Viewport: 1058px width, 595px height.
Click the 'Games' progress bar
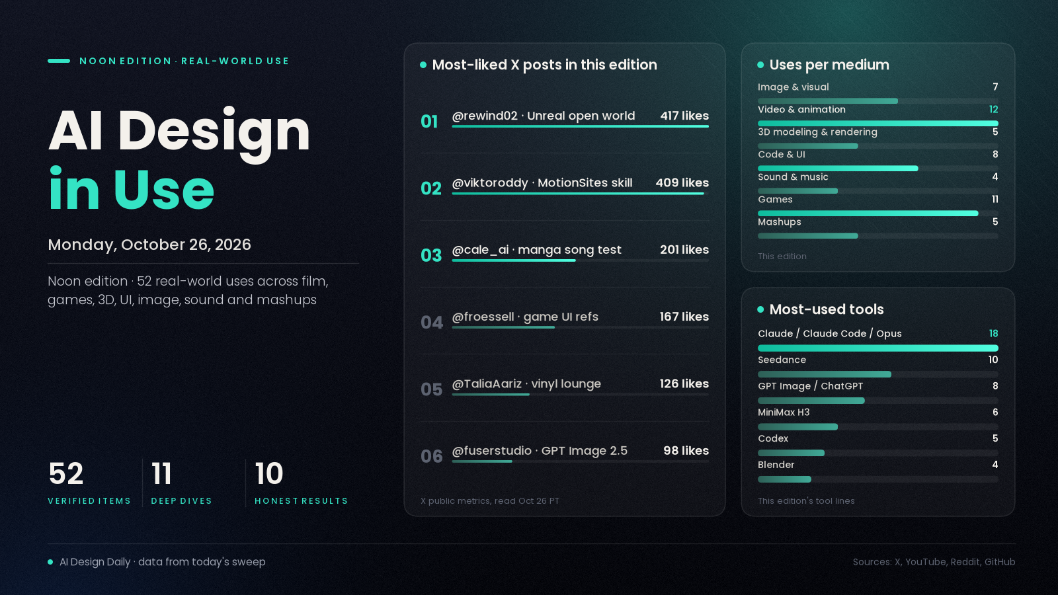click(x=878, y=213)
